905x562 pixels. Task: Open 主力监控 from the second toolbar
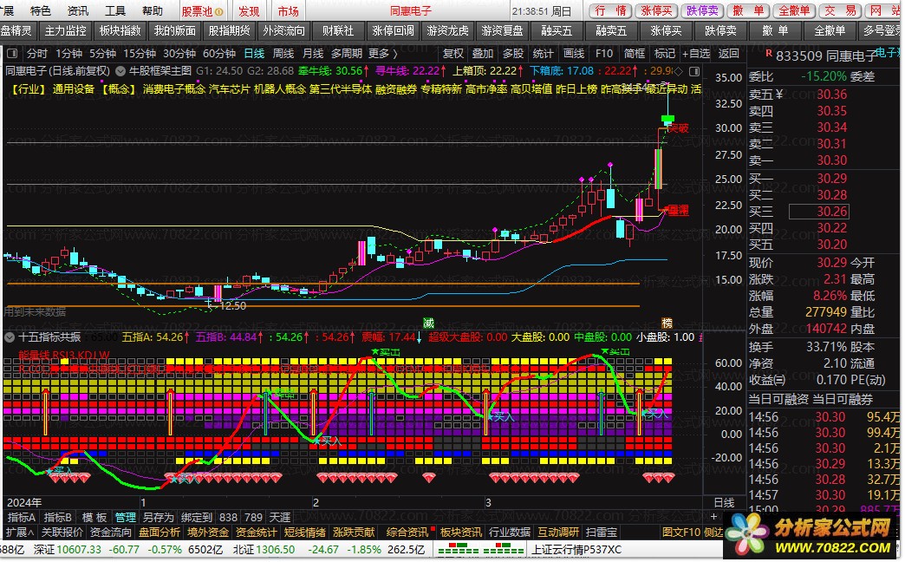point(66,30)
